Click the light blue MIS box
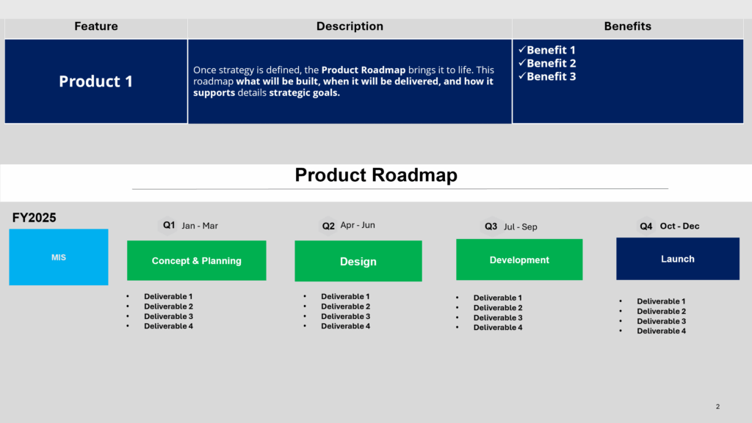The height and width of the screenshot is (423, 752). click(x=59, y=257)
